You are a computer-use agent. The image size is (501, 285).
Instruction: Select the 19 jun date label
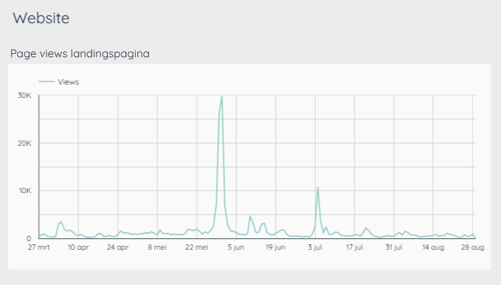pos(276,247)
